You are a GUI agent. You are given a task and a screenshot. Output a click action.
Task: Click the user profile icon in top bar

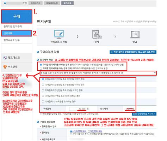pos(5,3)
